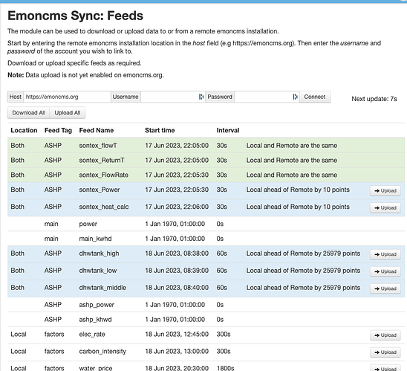Upload the dhwtank_high feed

pos(385,254)
